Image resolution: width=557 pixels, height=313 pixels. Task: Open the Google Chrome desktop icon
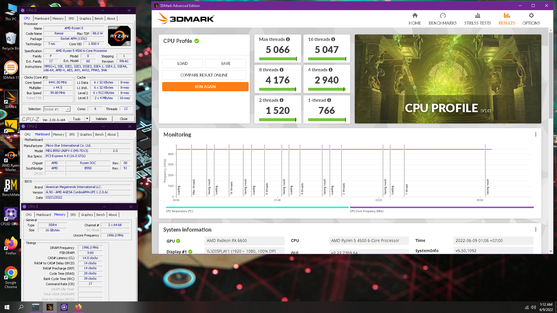click(x=11, y=277)
